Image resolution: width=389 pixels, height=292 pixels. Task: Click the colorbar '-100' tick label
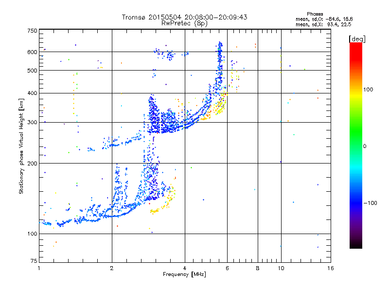click(370, 203)
